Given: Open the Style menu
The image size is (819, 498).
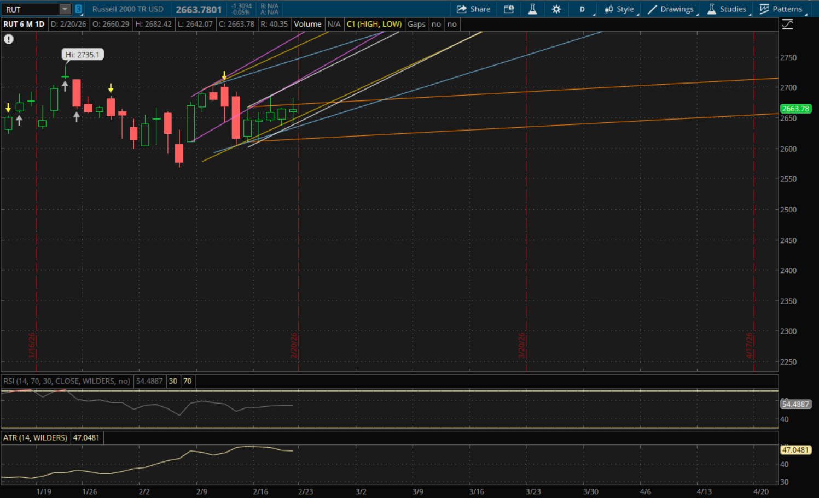Looking at the screenshot, I should (619, 9).
